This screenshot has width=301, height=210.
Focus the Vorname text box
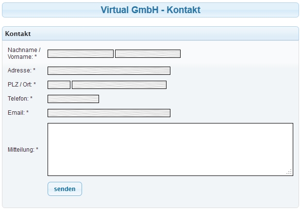pyautogui.click(x=148, y=54)
